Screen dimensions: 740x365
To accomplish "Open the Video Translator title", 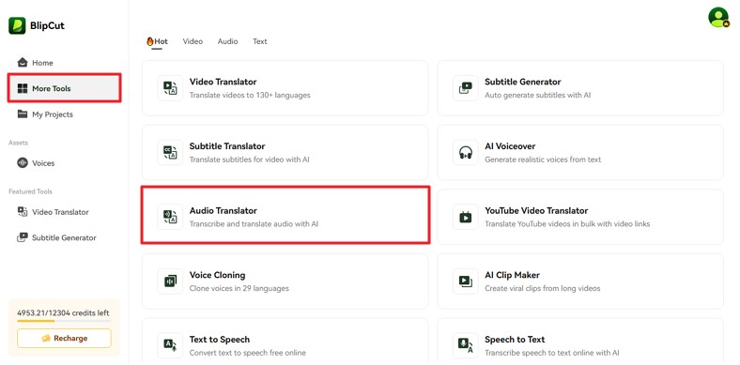I will coord(223,82).
